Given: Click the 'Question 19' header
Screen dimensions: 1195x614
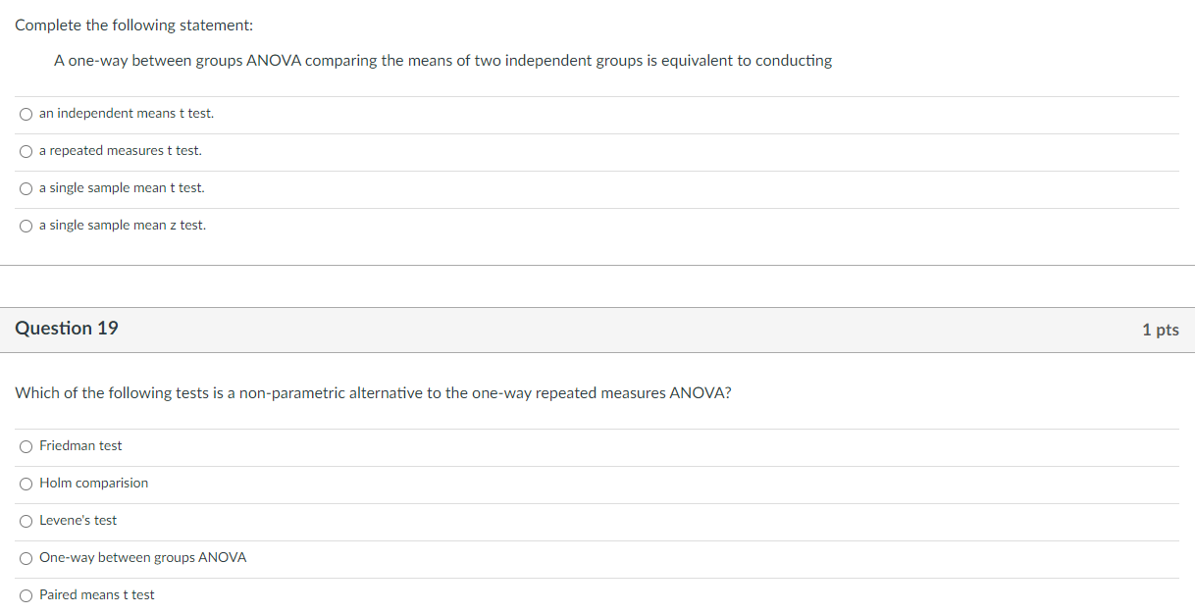Looking at the screenshot, I should (x=67, y=329).
